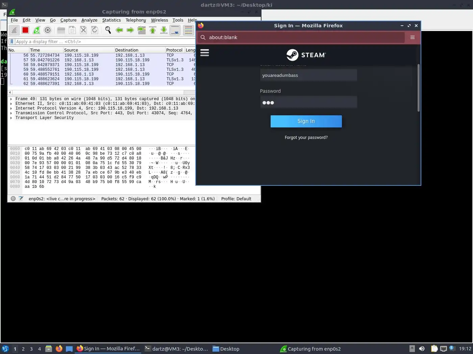Image resolution: width=473 pixels, height=354 pixels.
Task: Click Forgot your password link
Action: tap(306, 138)
